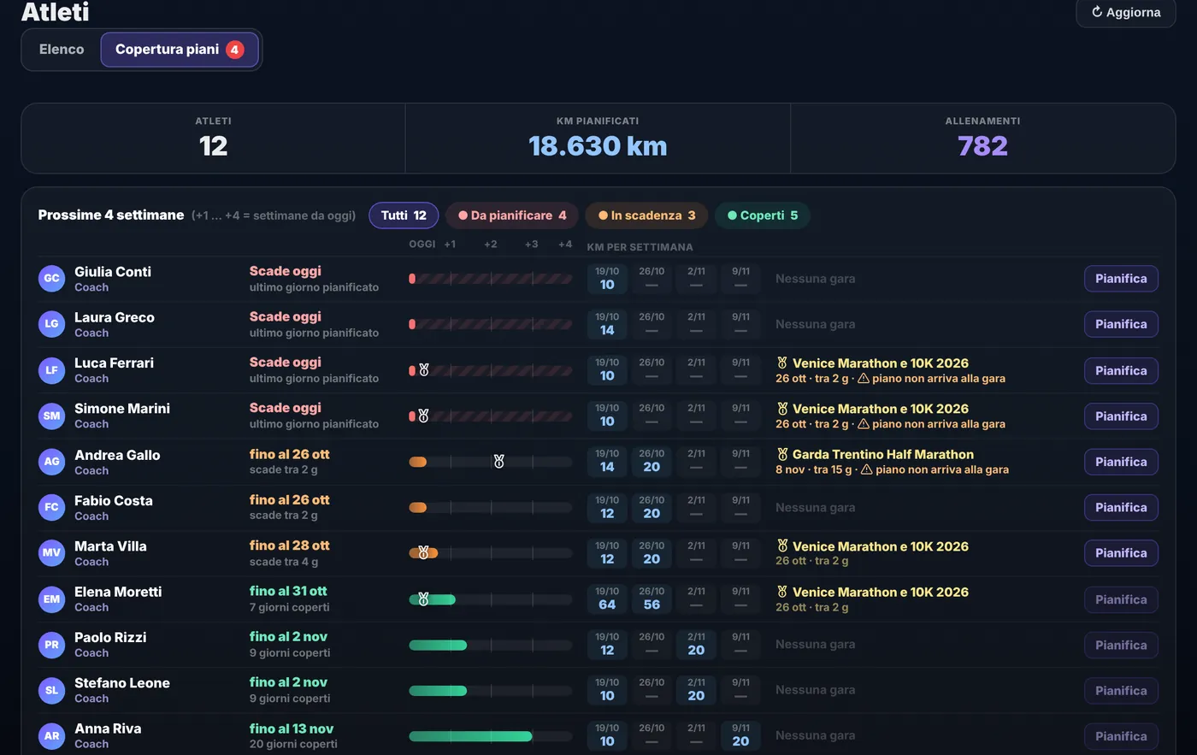Click the medal marker on Luca Ferrari's timeline
This screenshot has width=1197, height=755.
(x=423, y=370)
